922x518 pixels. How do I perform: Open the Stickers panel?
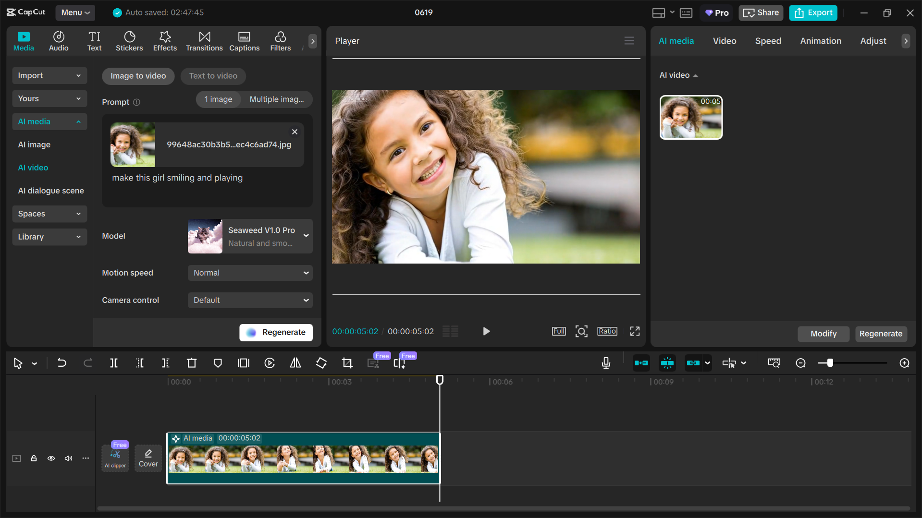click(x=129, y=41)
